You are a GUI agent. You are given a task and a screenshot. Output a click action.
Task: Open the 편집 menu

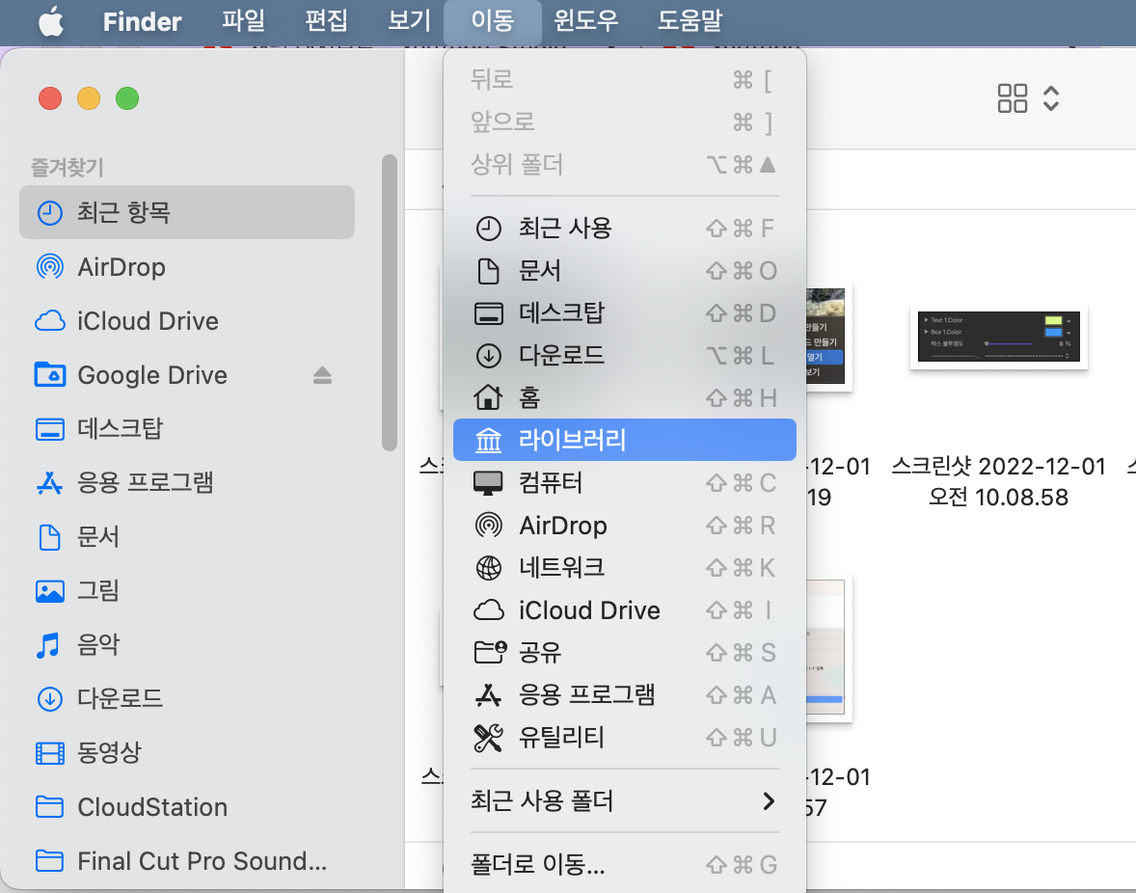coord(327,21)
